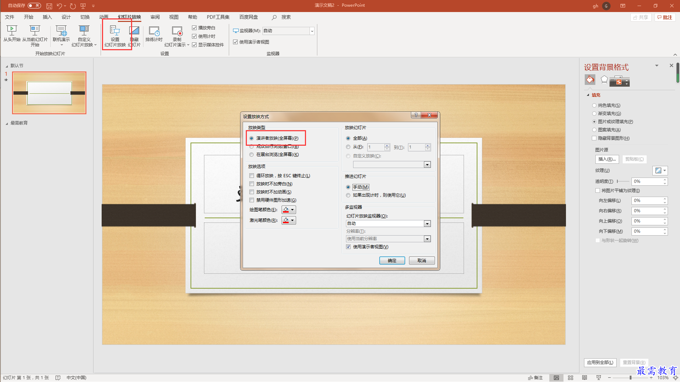This screenshot has height=382, width=680.
Task: Click Share (共享) button
Action: pos(641,17)
